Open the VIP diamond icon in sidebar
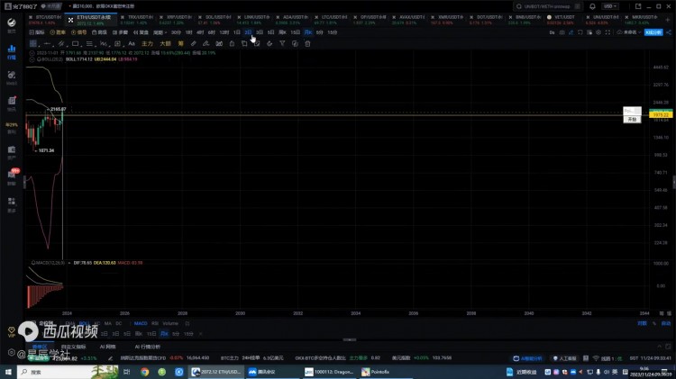The width and height of the screenshot is (676, 379). click(11, 331)
